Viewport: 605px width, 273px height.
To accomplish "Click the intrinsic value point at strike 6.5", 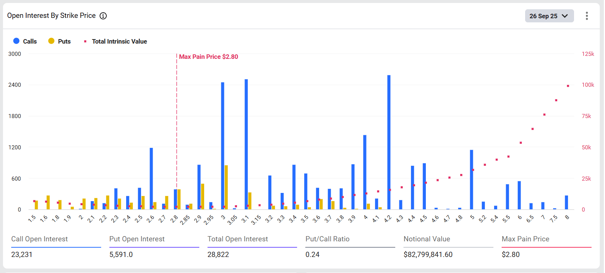I will pos(533,129).
